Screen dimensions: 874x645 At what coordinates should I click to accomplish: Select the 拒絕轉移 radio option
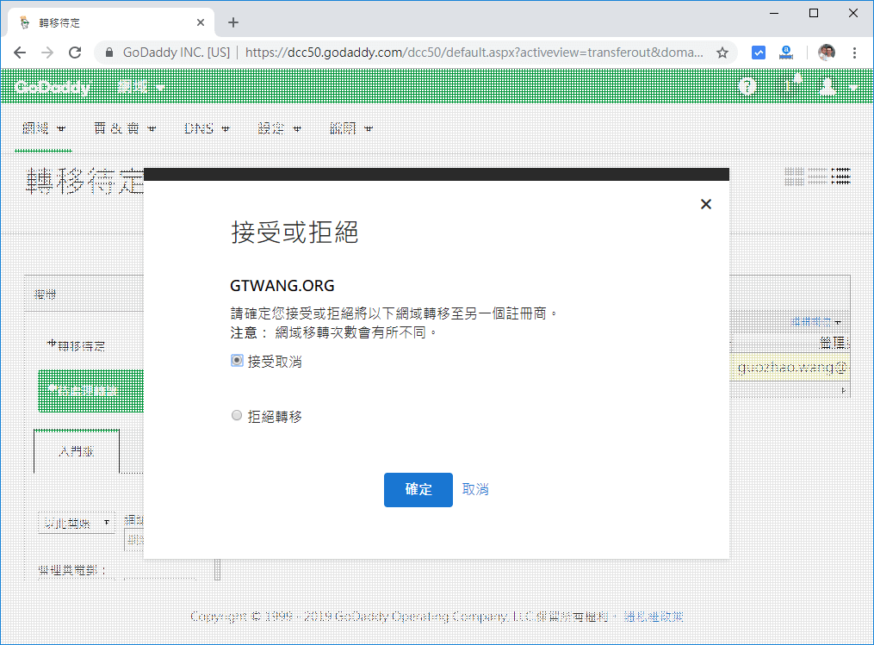(x=237, y=415)
